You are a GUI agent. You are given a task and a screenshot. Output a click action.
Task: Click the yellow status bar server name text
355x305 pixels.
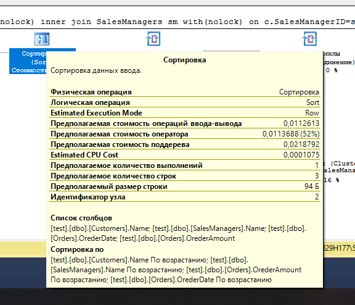pyautogui.click(x=339, y=248)
